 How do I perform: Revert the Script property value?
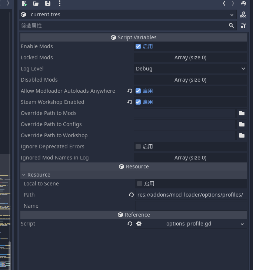[130, 224]
